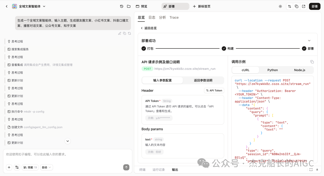Screen dimensions: 324x176
Task: Open the 搜索集成服务 step
Action: [18, 49]
